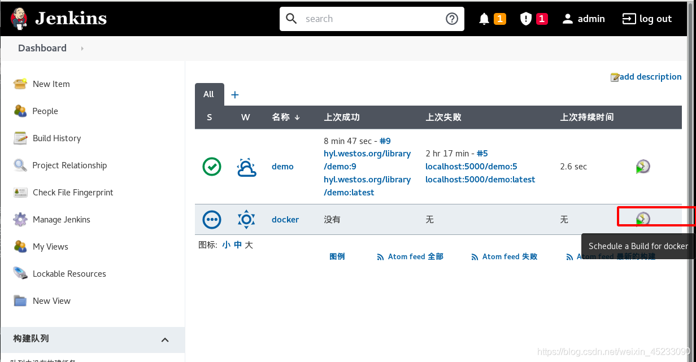Click the Jenkins title text

(71, 19)
